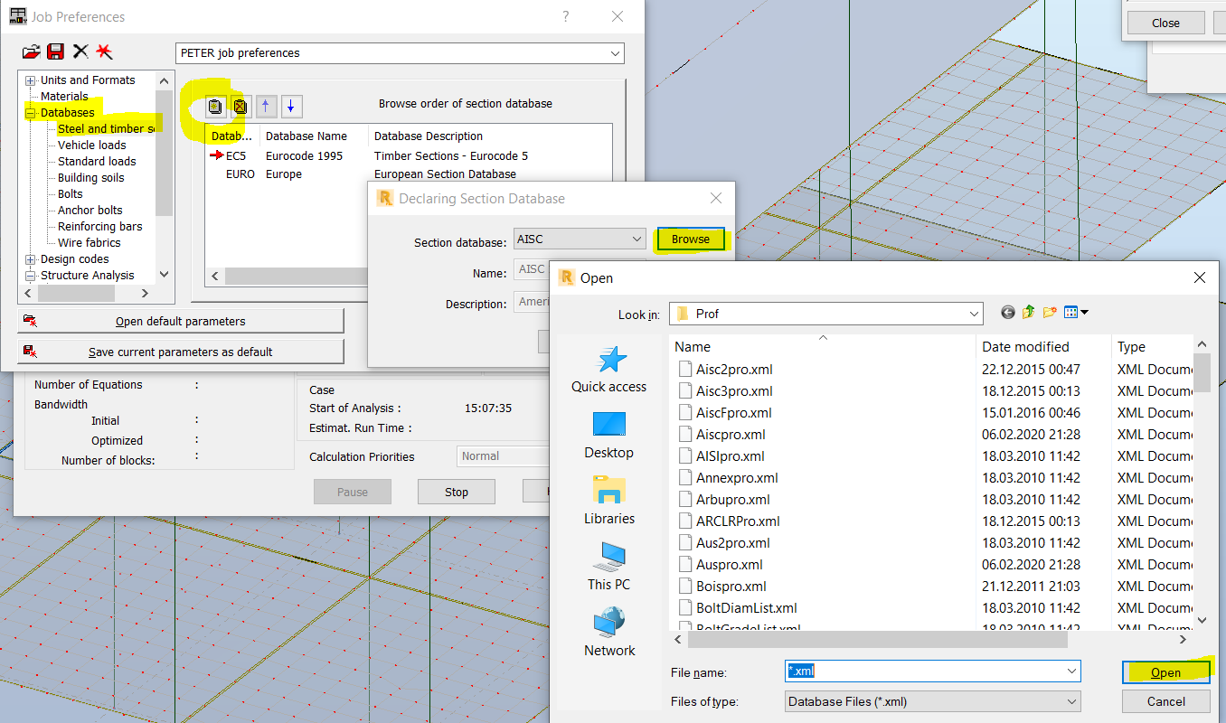Delete the PETER job preferences
This screenshot has height=723, width=1226.
[80, 52]
